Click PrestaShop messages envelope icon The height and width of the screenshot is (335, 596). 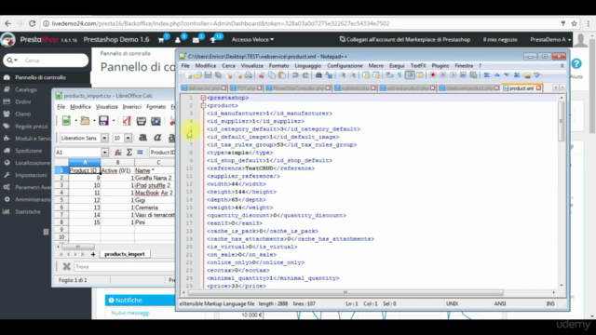[x=196, y=39]
